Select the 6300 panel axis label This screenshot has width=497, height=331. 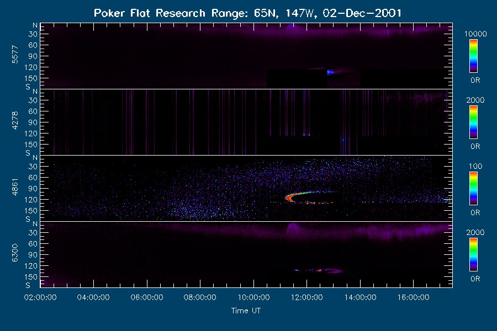[x=15, y=253]
